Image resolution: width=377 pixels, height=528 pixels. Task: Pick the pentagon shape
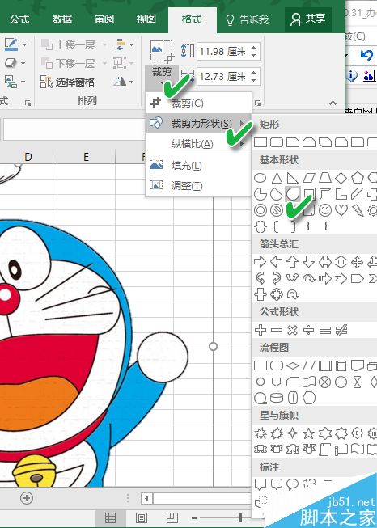click(x=357, y=178)
